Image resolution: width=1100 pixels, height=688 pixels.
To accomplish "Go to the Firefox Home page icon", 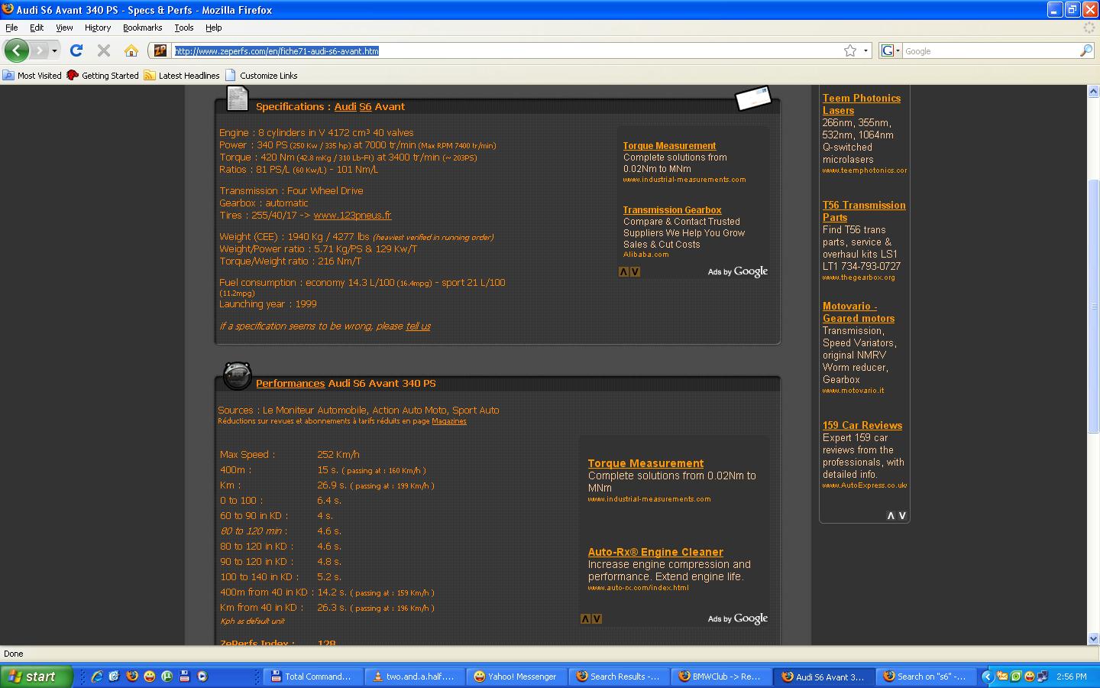I will (131, 50).
